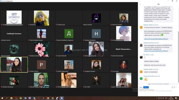
Task: Click the message 'Штангой лоб так штангой в лоб'
Action: tap(154, 65)
